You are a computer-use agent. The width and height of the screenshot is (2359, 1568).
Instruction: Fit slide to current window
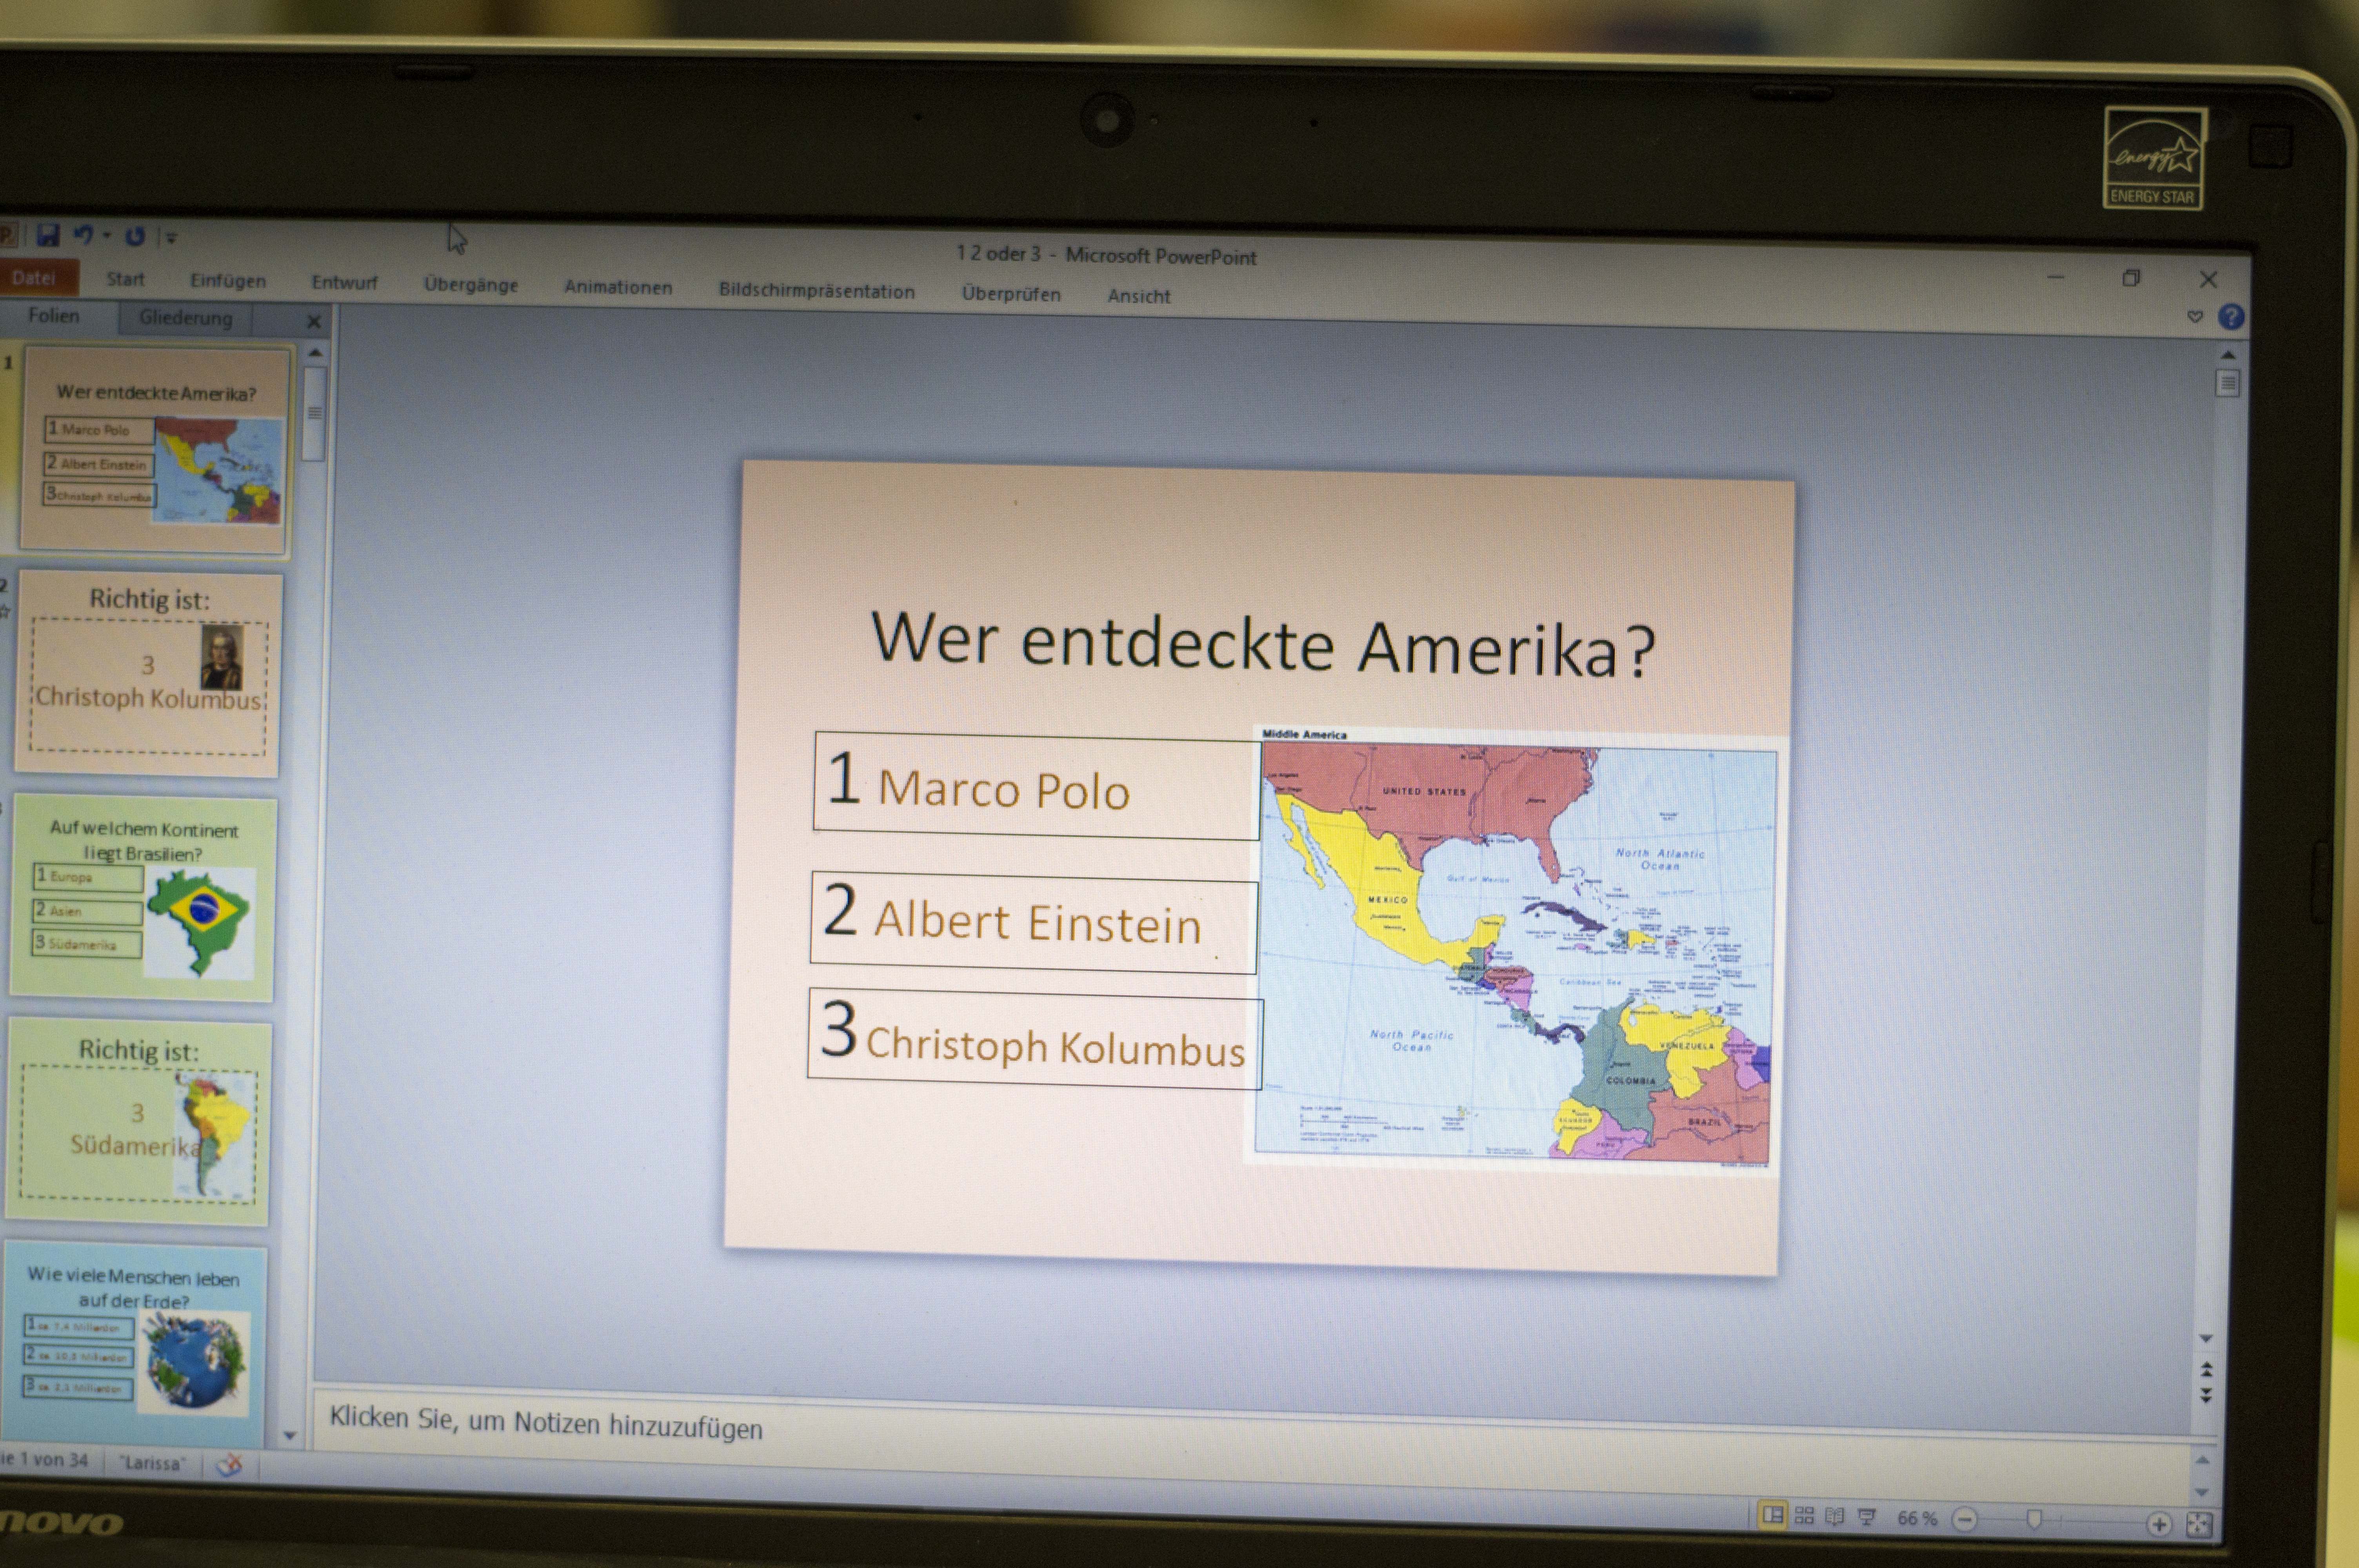point(2199,1524)
